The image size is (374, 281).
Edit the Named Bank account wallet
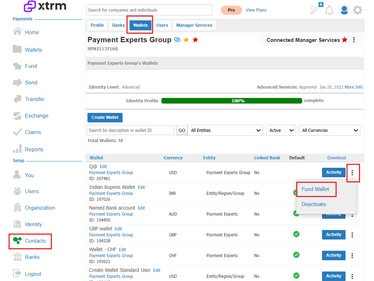click(x=142, y=208)
